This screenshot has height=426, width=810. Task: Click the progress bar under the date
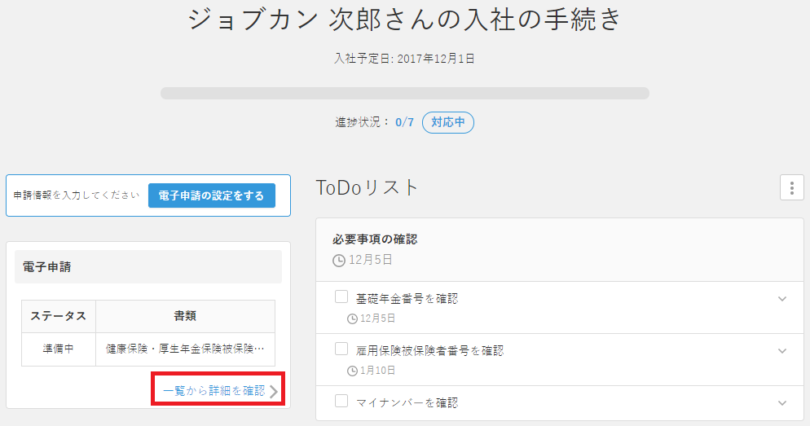point(404,94)
